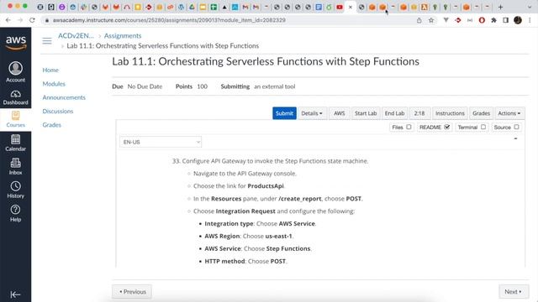
Task: Toggle the course navigation hamburger menu
Action: point(47,41)
